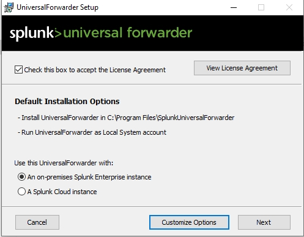Click the 'Check this box to accept' label text

point(95,70)
